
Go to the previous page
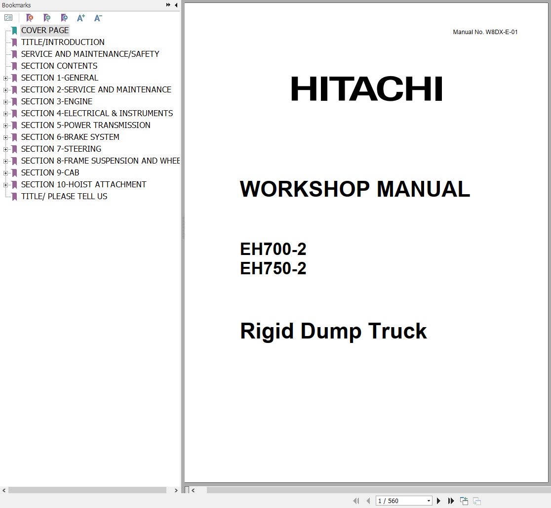point(368,501)
